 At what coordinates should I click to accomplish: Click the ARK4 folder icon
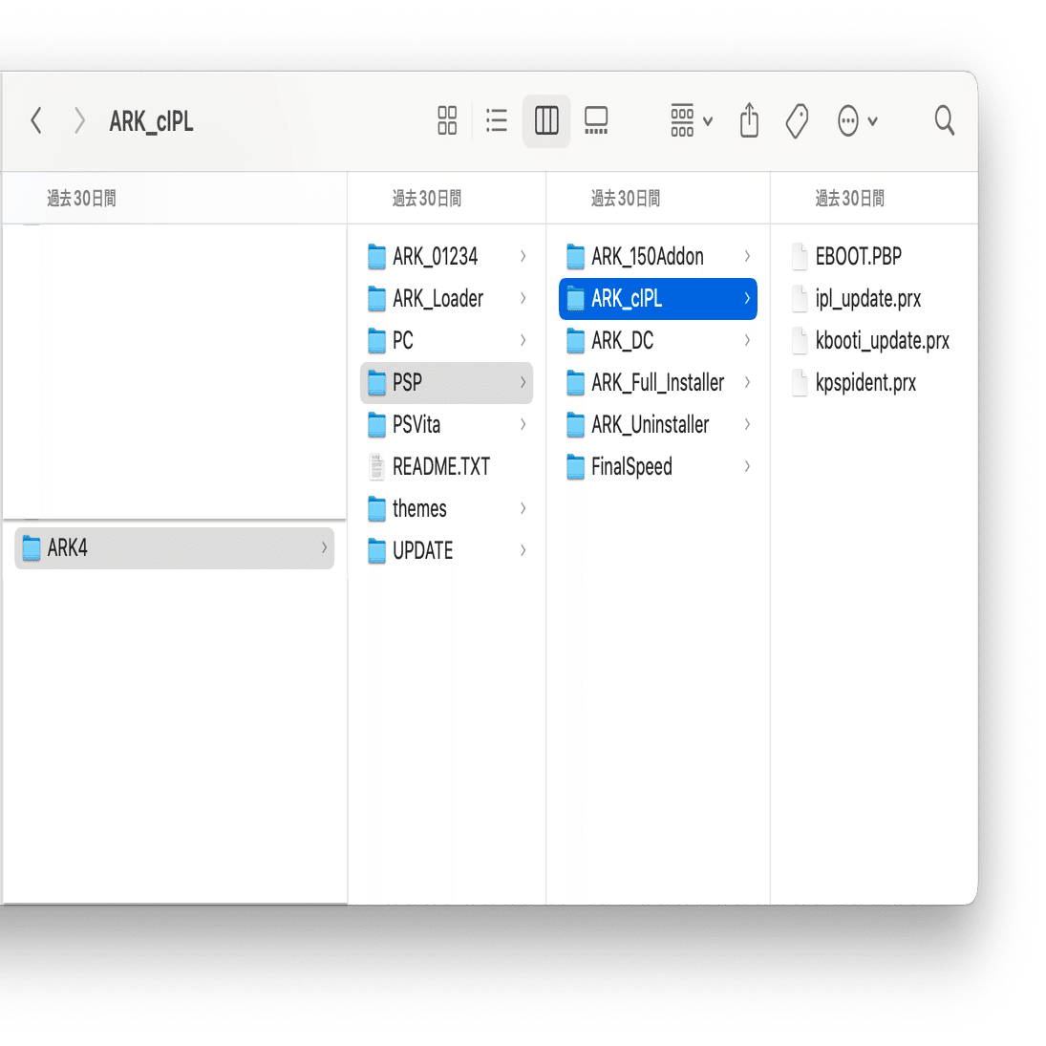tap(32, 548)
